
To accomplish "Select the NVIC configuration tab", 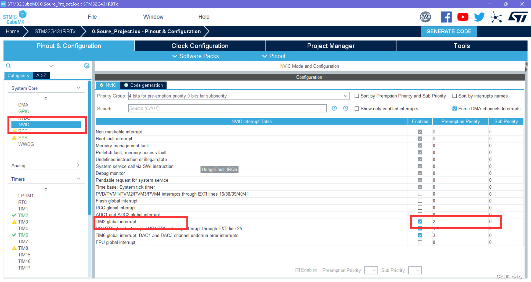I will click(108, 85).
